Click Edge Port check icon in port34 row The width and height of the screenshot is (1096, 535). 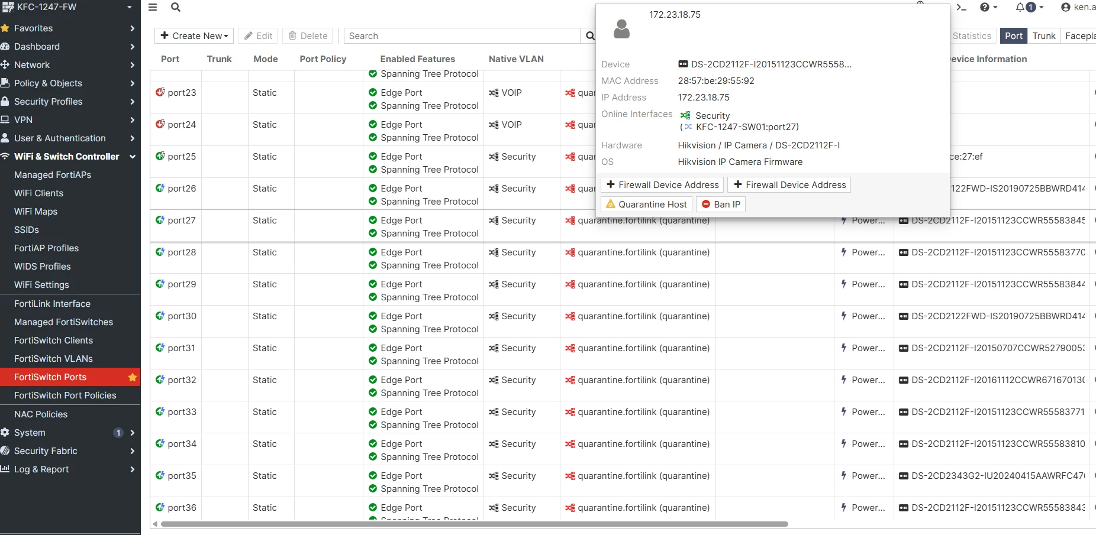[x=373, y=443]
